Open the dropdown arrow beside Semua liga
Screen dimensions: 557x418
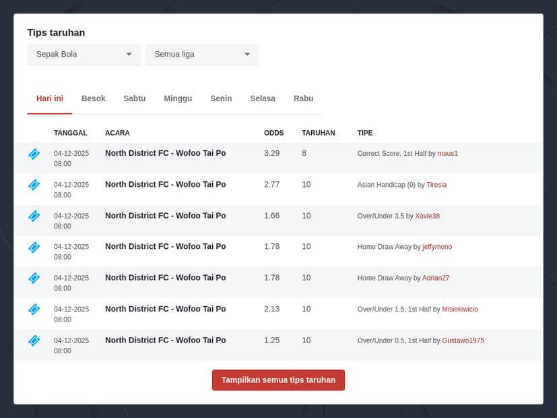[247, 54]
